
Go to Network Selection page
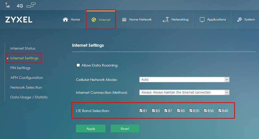pos(26,87)
